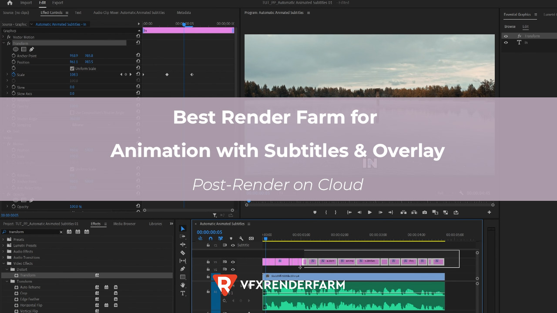Image resolution: width=557 pixels, height=313 pixels.
Task: Reset the Anchor Point parameter
Action: [138, 55]
